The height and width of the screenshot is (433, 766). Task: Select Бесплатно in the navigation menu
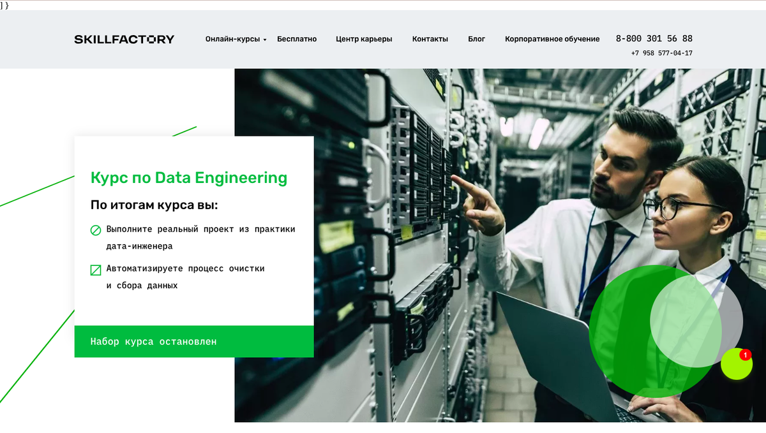tap(296, 38)
